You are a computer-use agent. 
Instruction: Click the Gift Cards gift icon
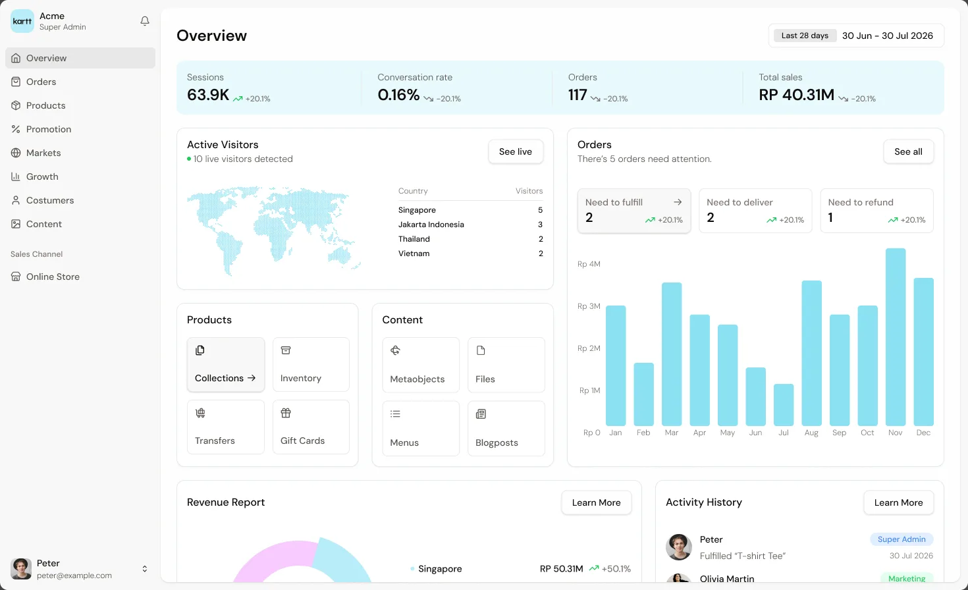coord(286,413)
